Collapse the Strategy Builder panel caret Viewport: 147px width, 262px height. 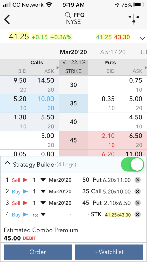coord(7,163)
